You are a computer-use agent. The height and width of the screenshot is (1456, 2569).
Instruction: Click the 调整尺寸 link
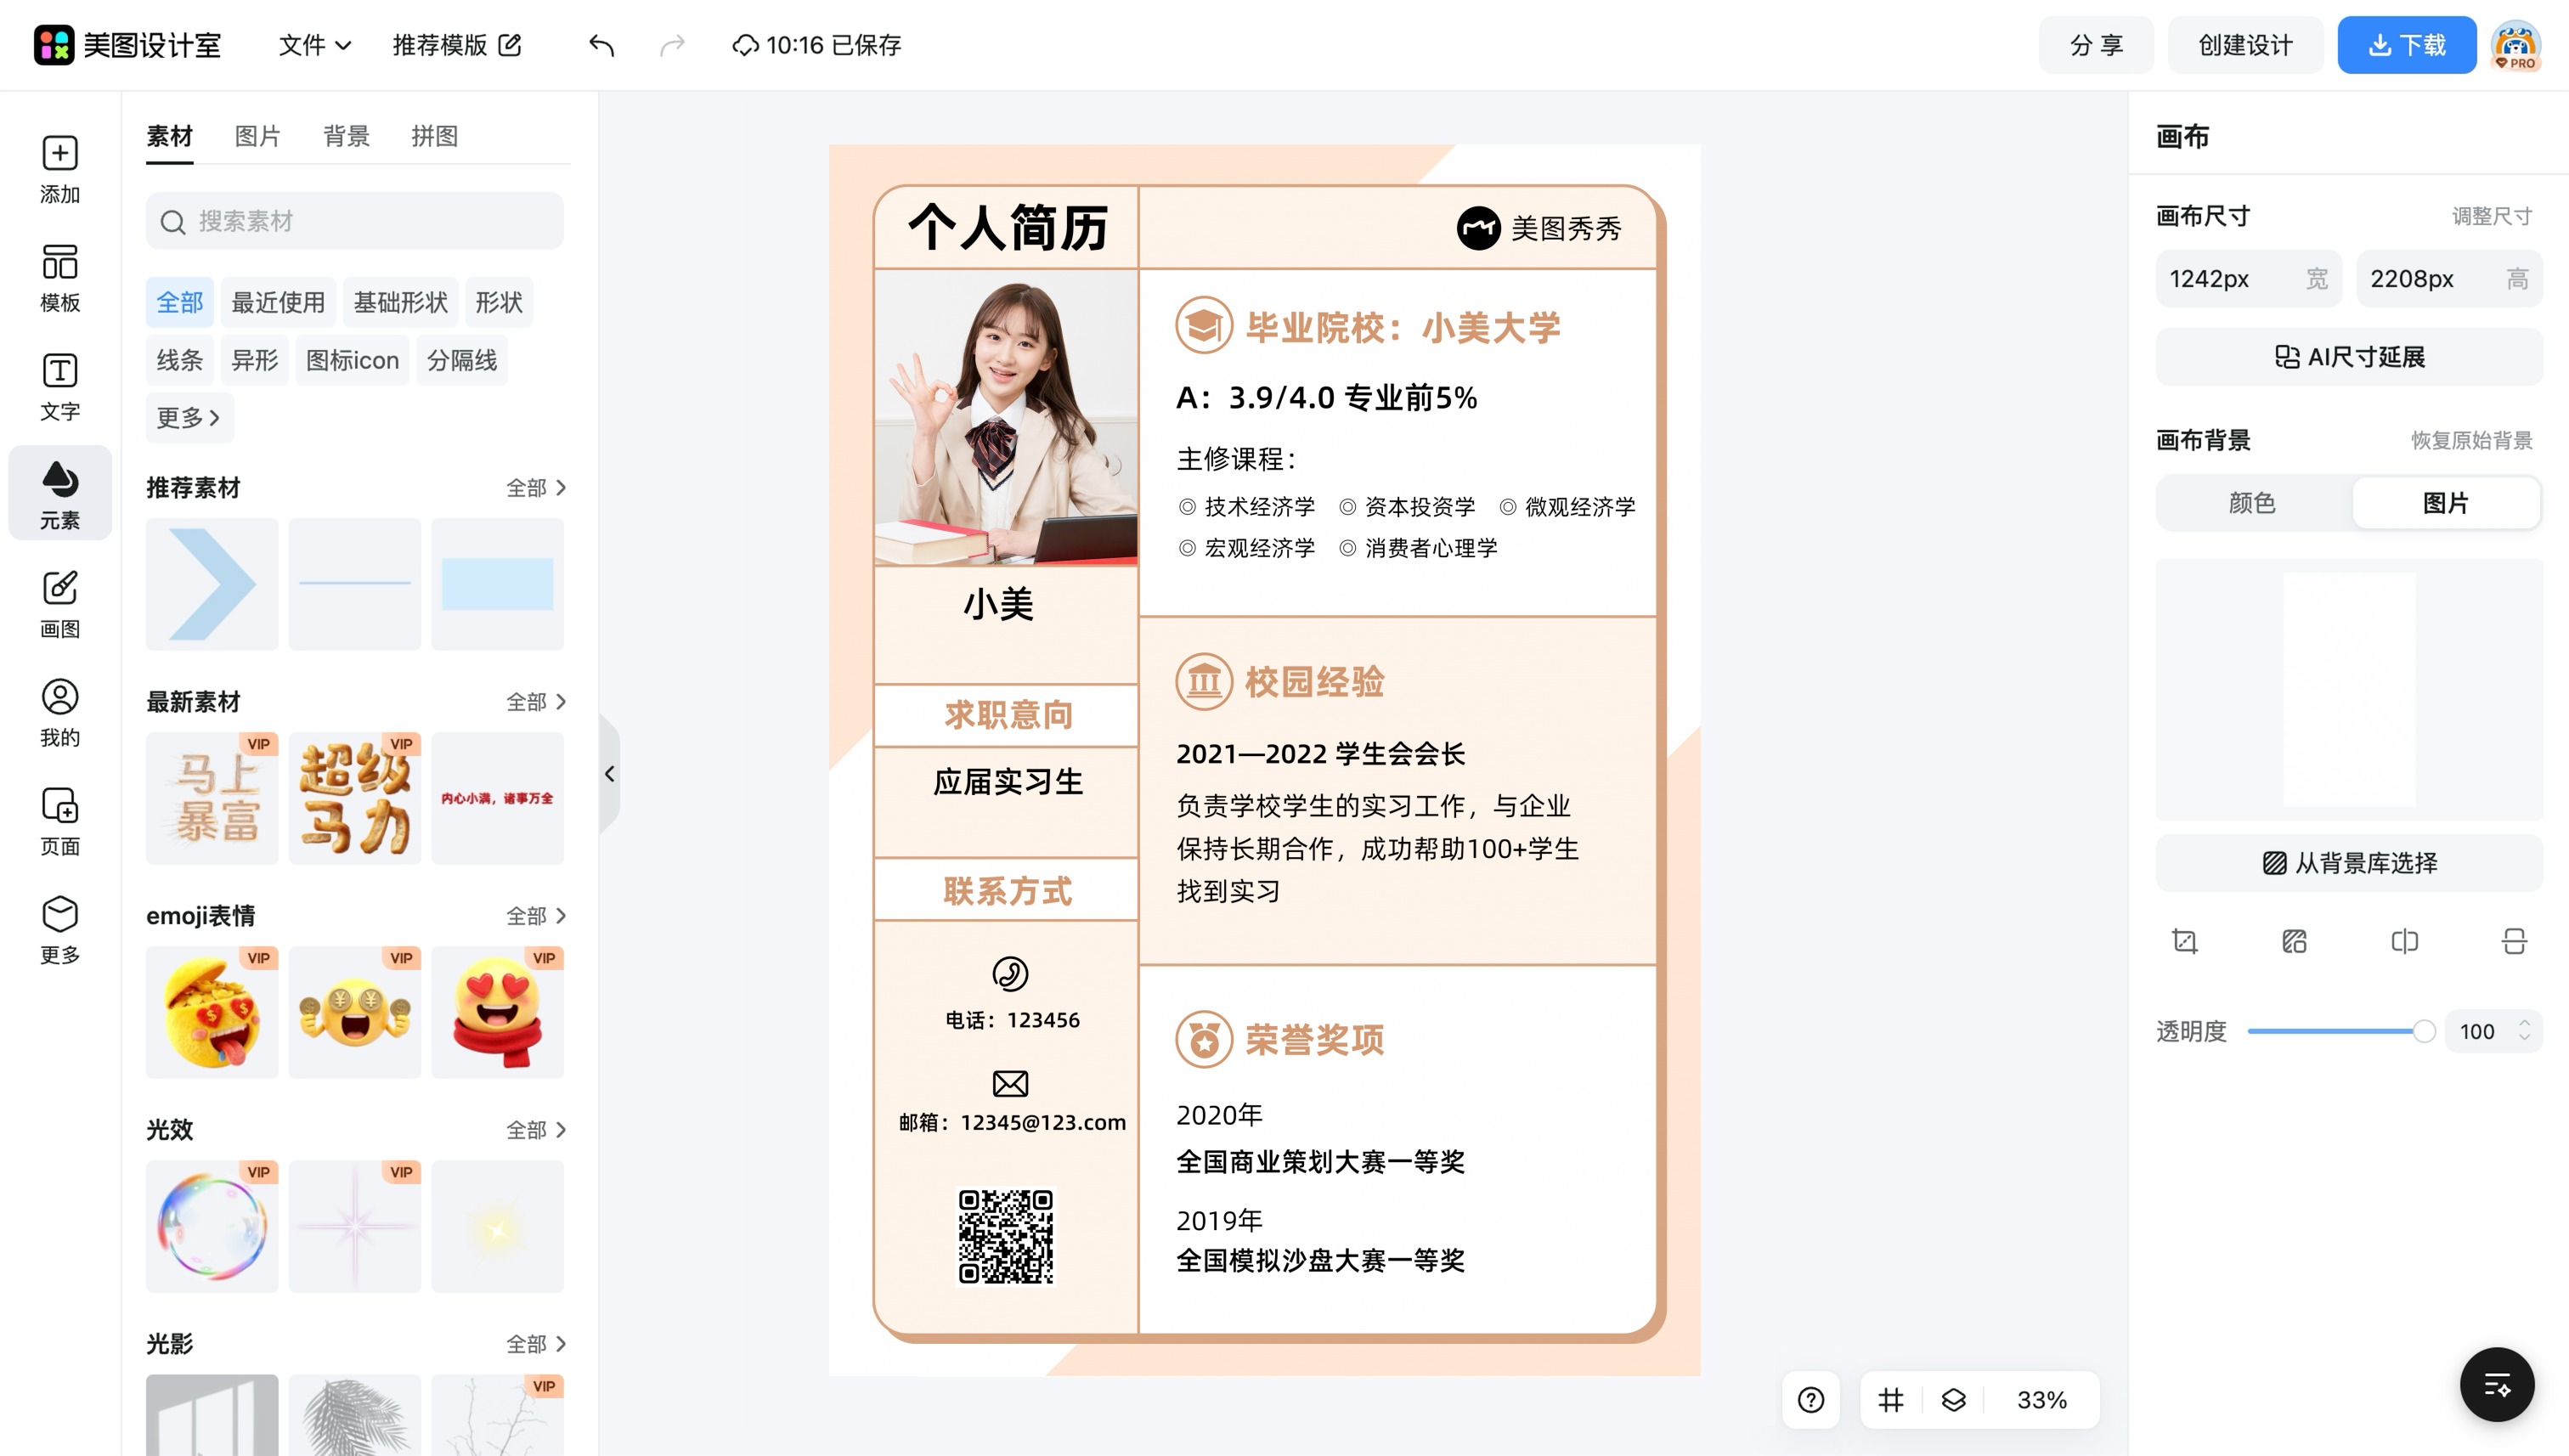pos(2491,216)
